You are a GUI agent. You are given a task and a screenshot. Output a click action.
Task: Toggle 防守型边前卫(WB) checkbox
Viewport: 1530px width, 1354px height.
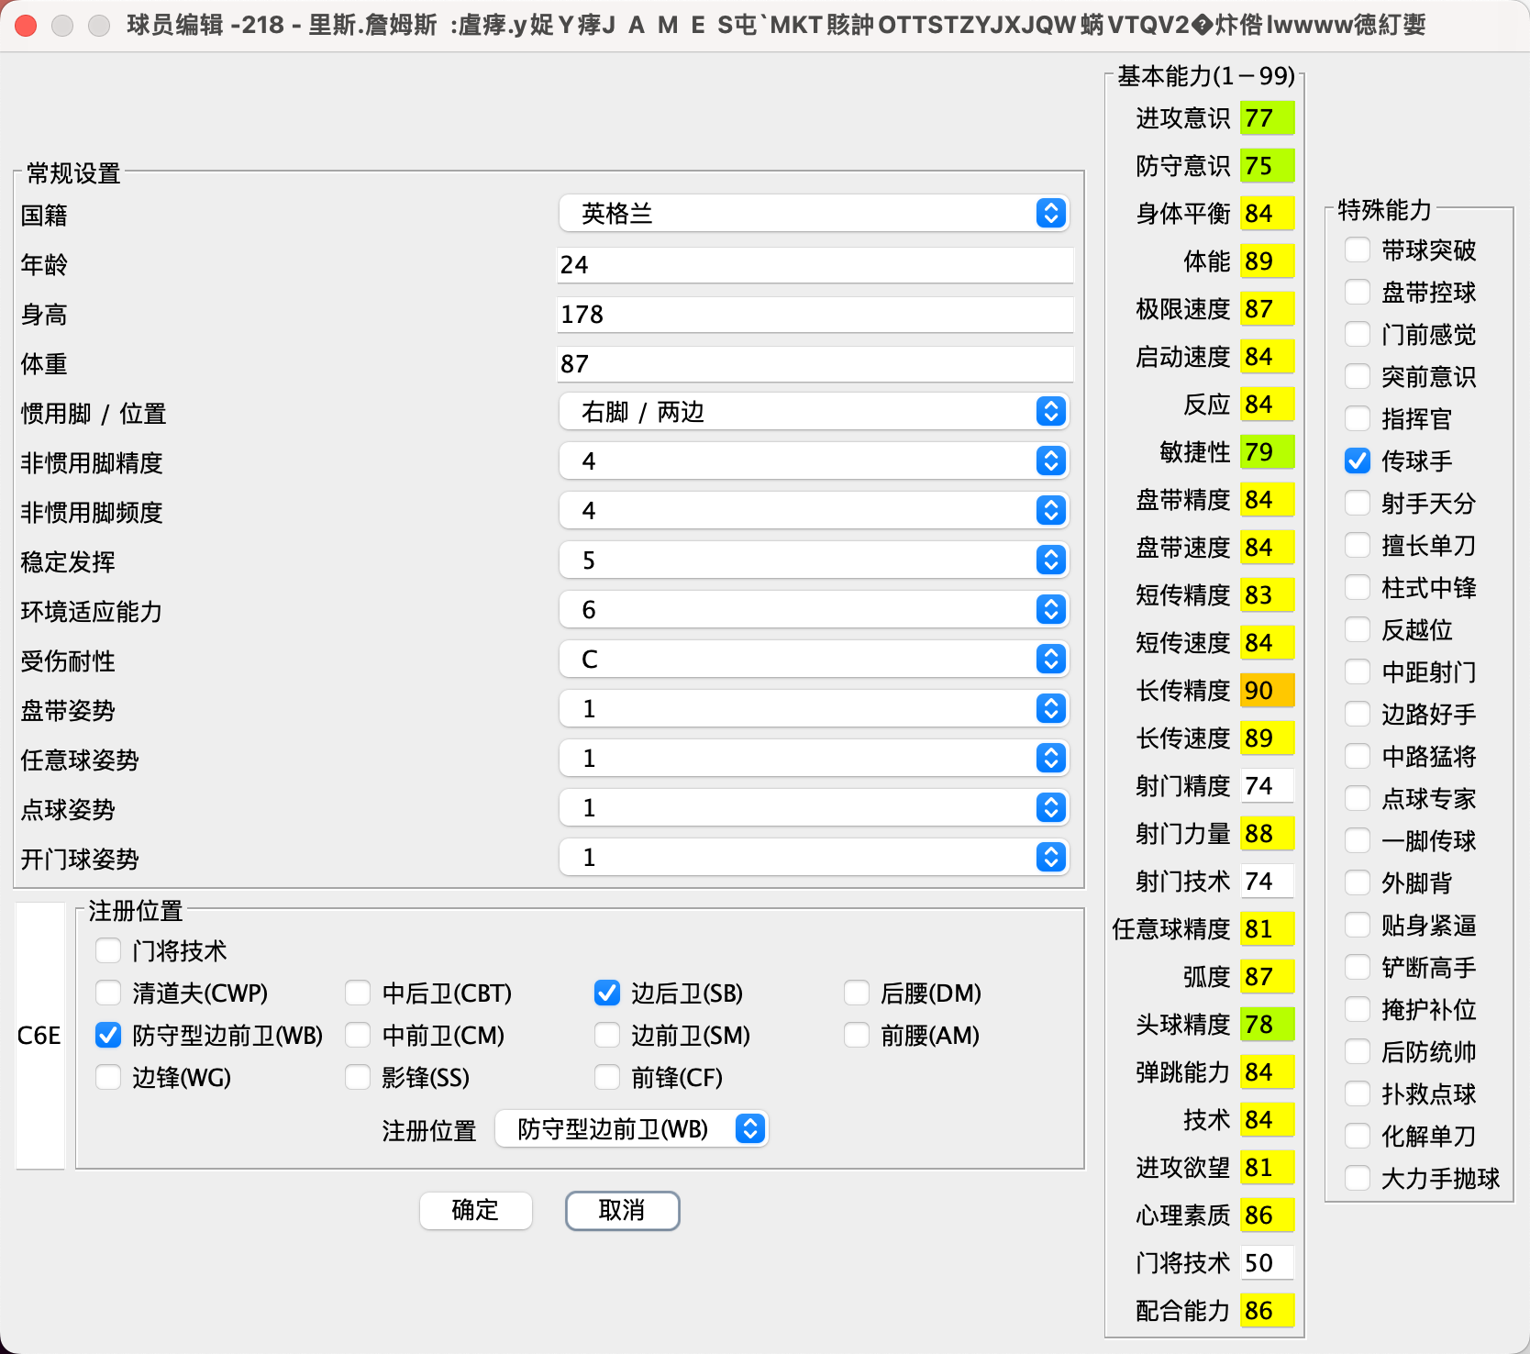108,1035
